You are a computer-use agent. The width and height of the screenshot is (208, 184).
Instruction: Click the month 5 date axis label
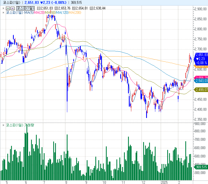(7, 182)
